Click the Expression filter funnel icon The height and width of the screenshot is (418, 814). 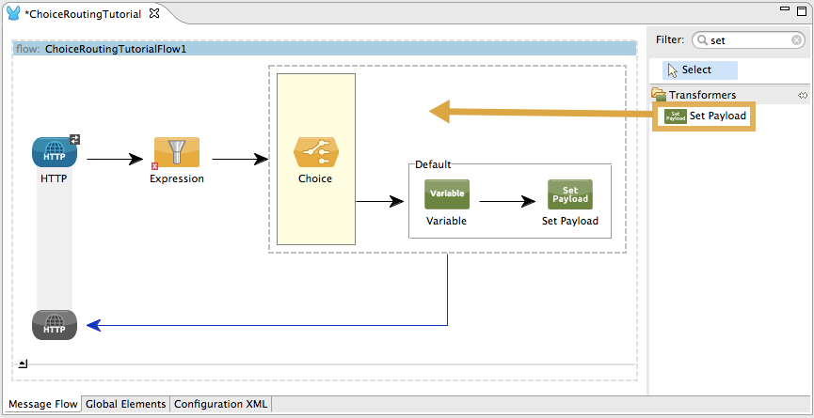pyautogui.click(x=176, y=151)
